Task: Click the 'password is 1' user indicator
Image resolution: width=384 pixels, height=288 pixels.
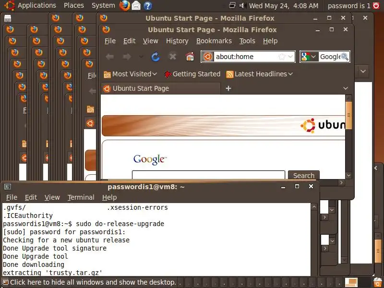Action: [349, 5]
